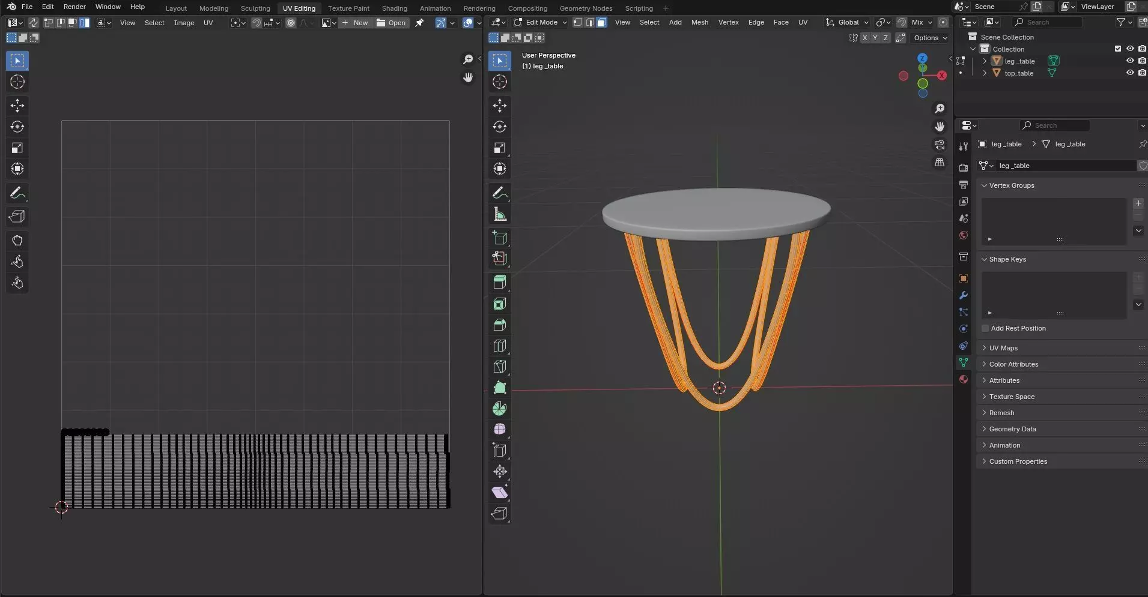Screen dimensions: 1148x597
Task: Select the Cursor tool in UV editor
Action: point(17,82)
